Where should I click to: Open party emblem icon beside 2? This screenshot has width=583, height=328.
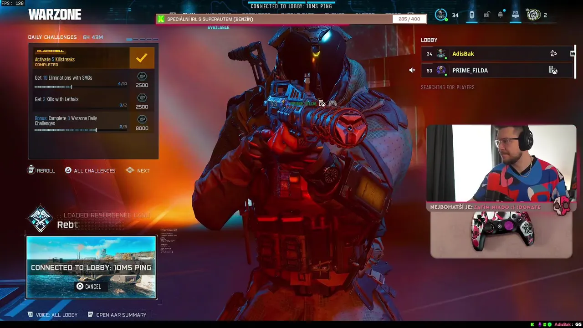(534, 15)
